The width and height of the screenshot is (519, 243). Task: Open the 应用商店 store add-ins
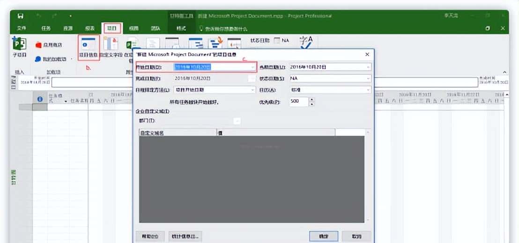tap(49, 44)
